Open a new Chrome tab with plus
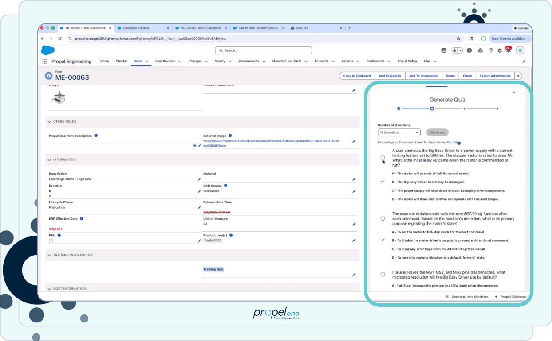The width and height of the screenshot is (552, 341). tap(350, 28)
